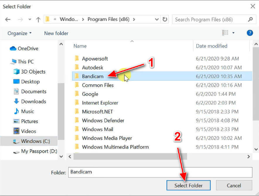This screenshot has width=259, height=196.
Task: Refresh the Program Files (x86) folder
Action: (x=165, y=19)
